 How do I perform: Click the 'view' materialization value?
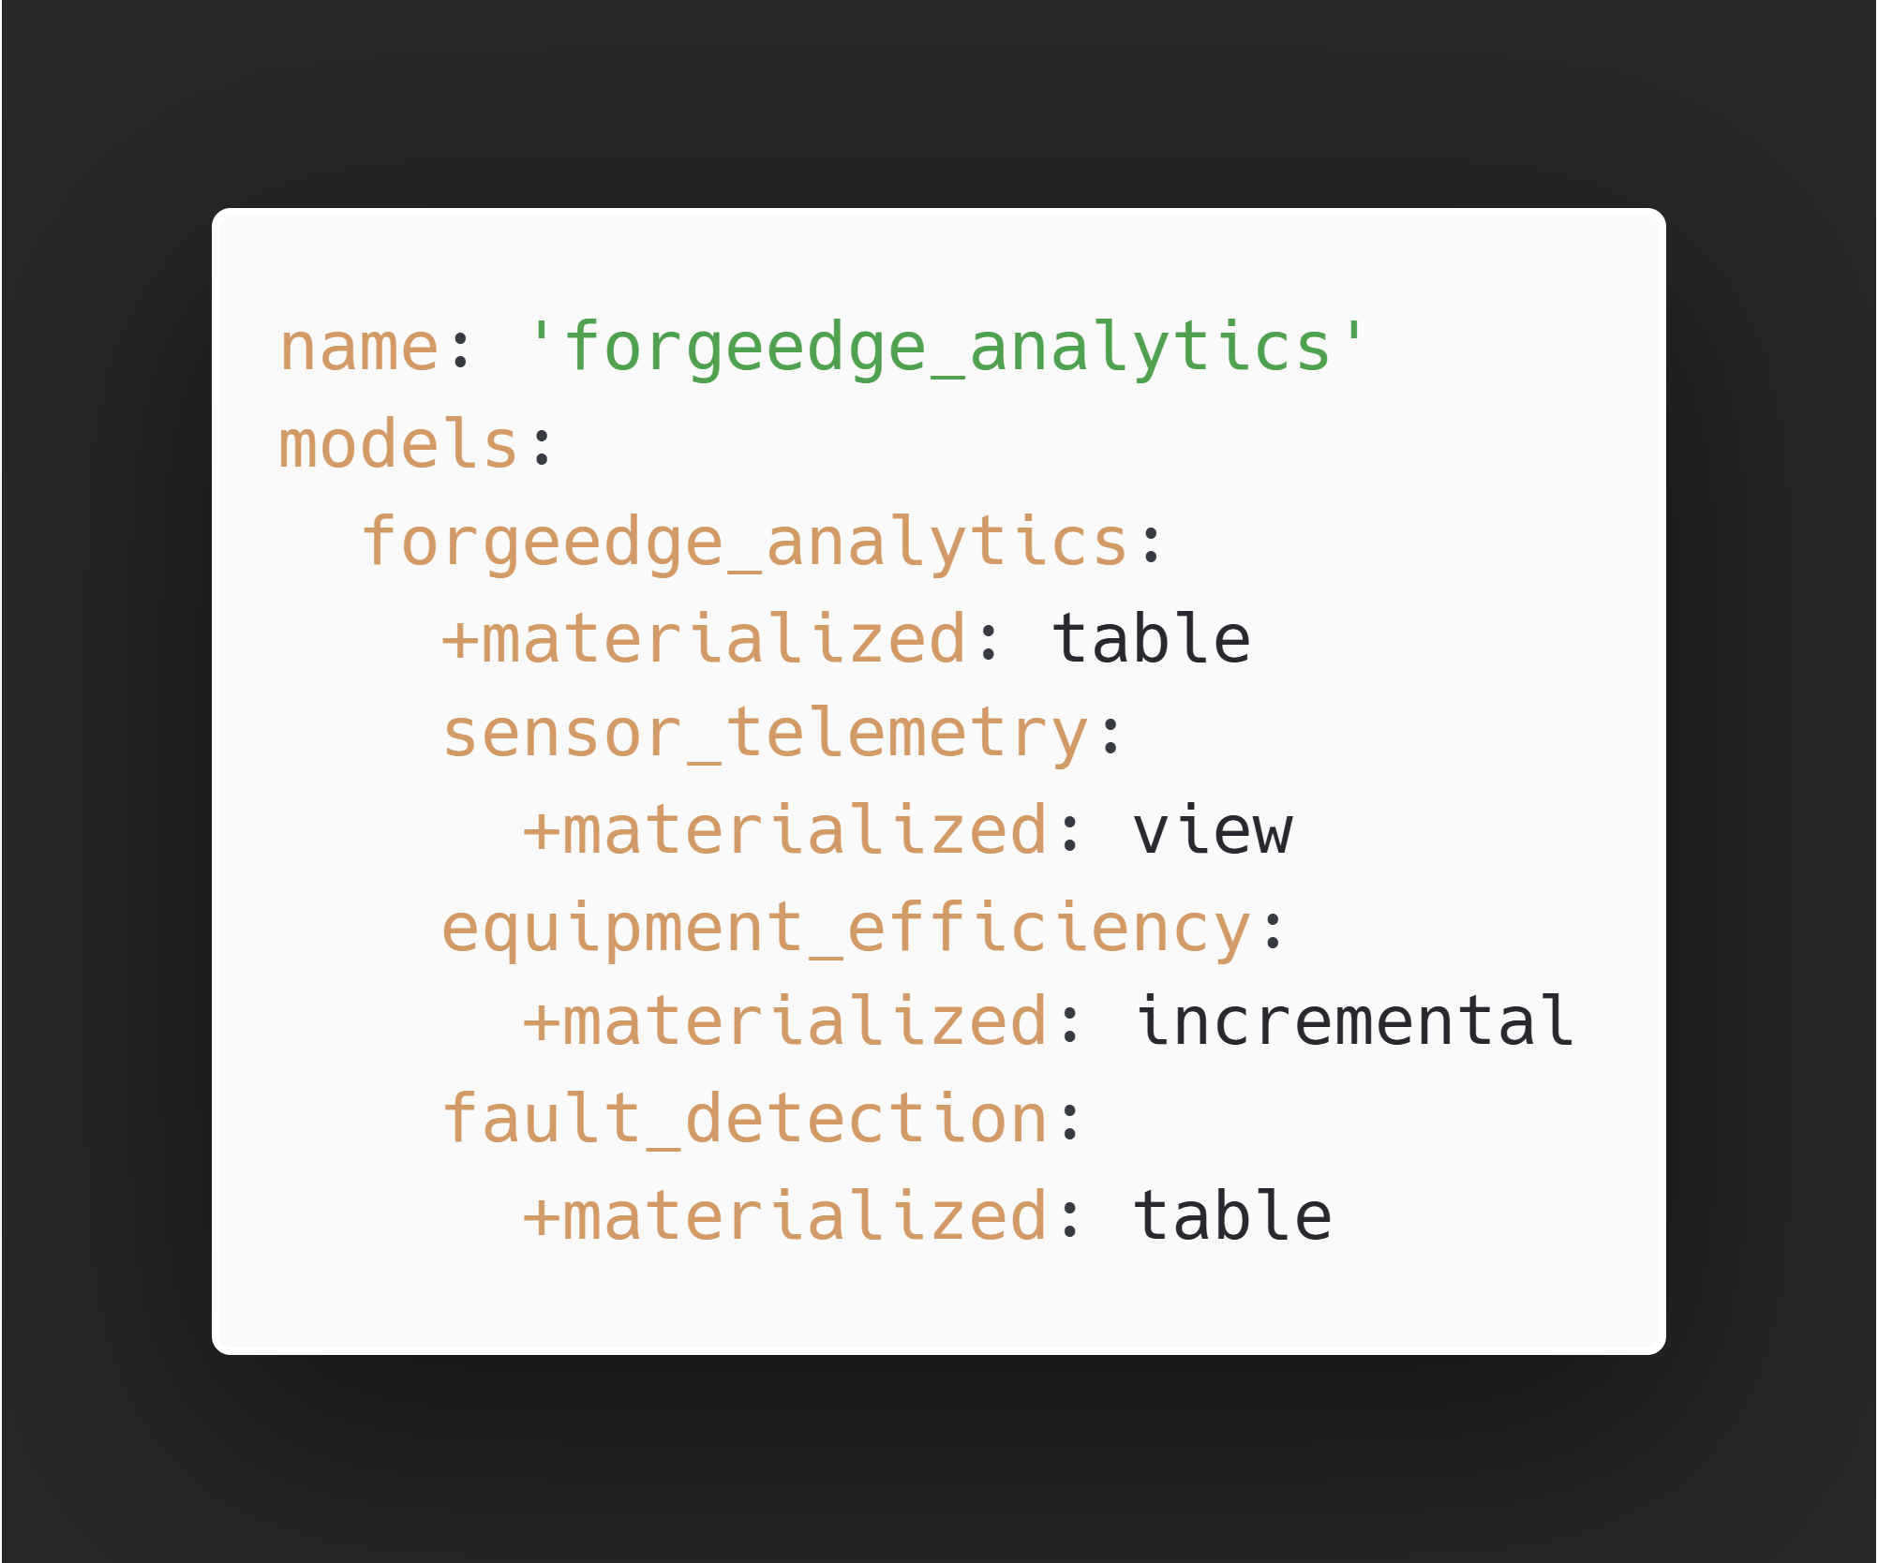point(1213,831)
